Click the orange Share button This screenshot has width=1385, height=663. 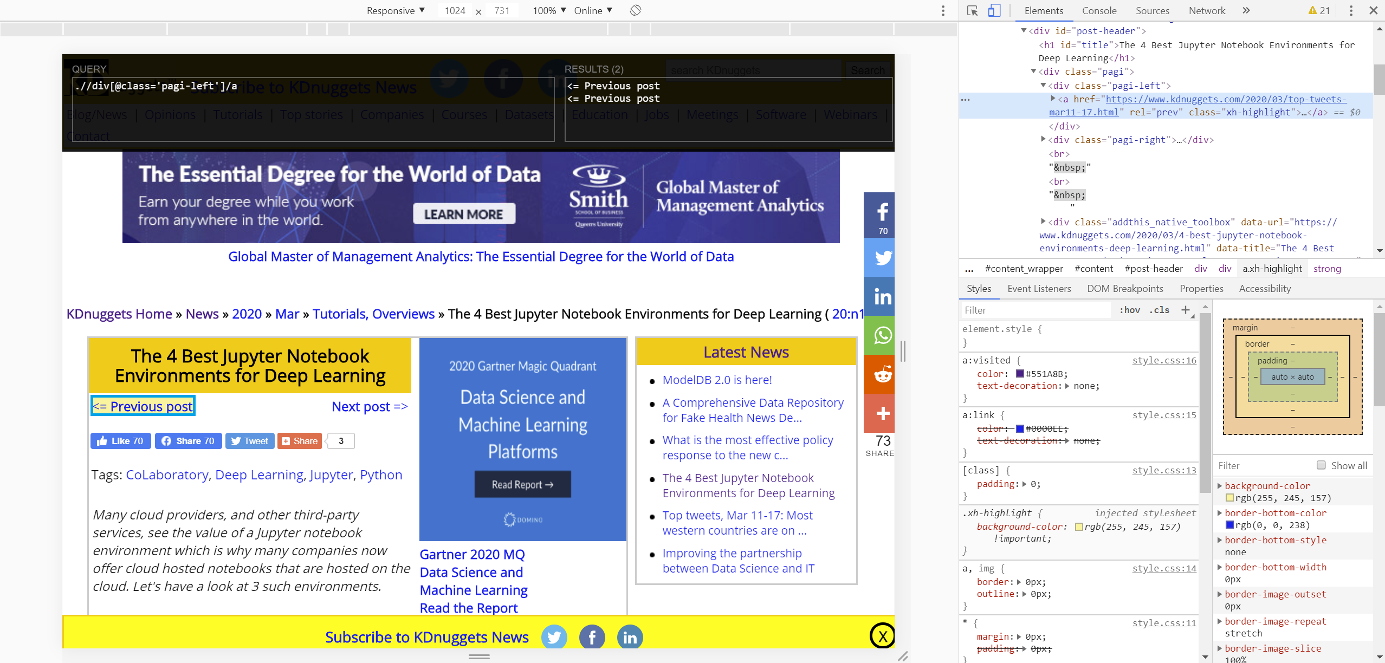[x=300, y=441]
